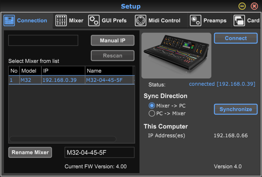This screenshot has height=177, width=262.
Task: Click the Mixer tab faders icon
Action: [61, 21]
